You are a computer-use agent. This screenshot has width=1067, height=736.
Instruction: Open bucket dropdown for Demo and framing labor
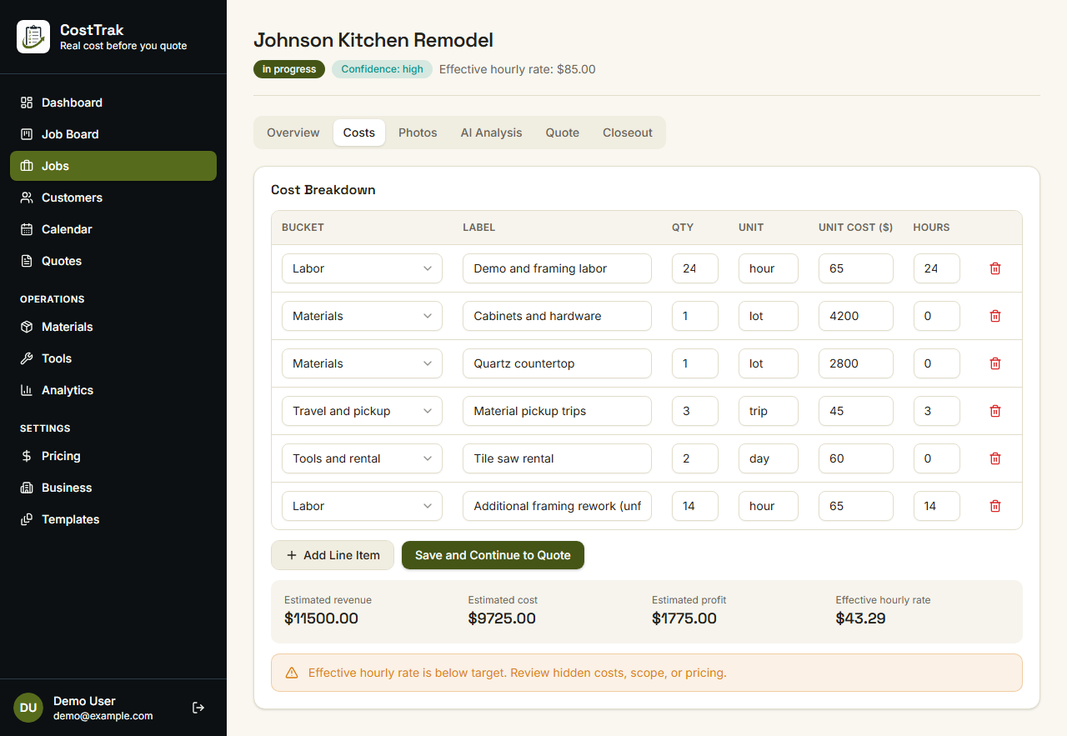362,268
